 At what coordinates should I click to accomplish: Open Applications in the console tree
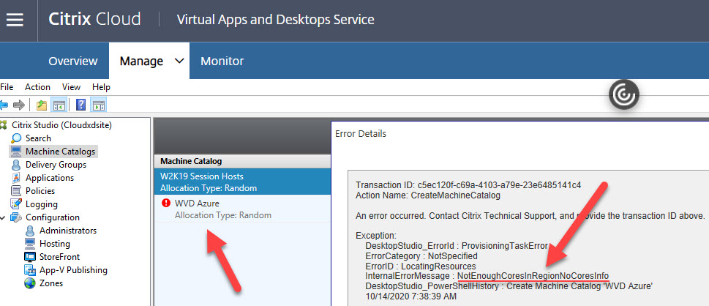[50, 177]
